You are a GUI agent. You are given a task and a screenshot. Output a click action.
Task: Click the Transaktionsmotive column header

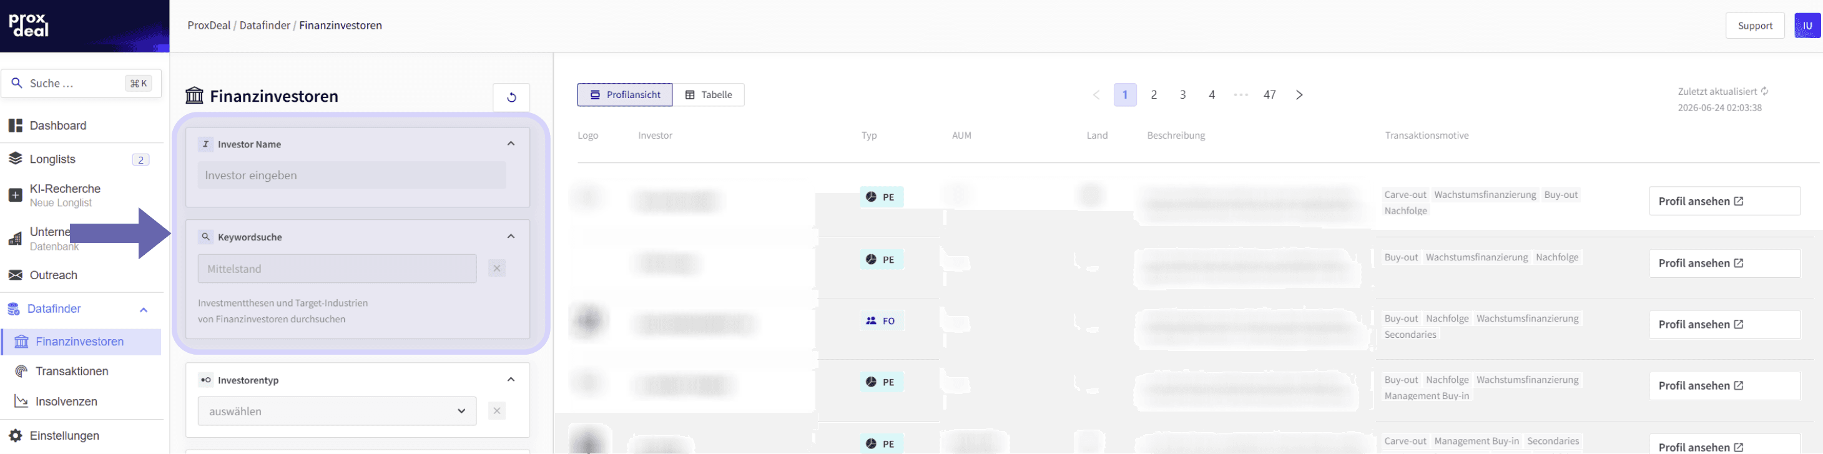(x=1427, y=136)
